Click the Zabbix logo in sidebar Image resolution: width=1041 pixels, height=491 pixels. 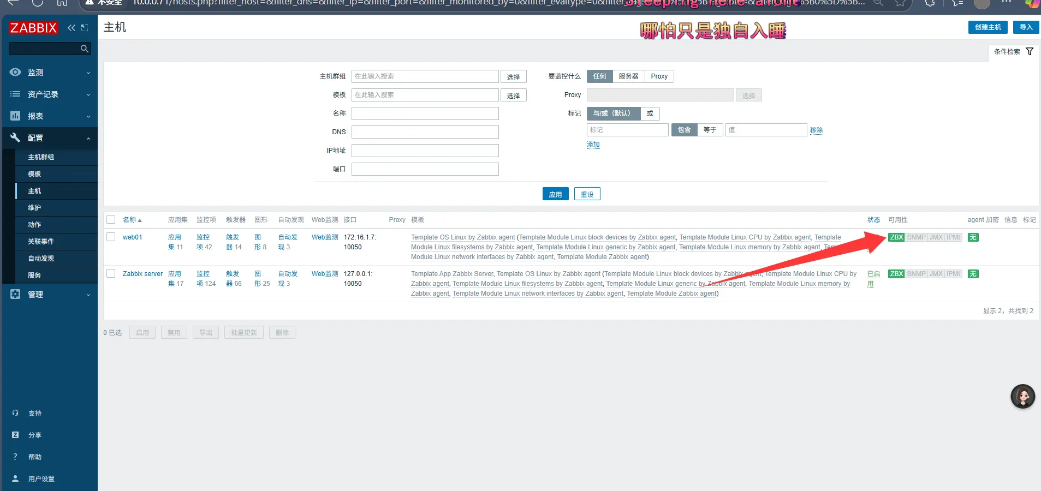(33, 28)
